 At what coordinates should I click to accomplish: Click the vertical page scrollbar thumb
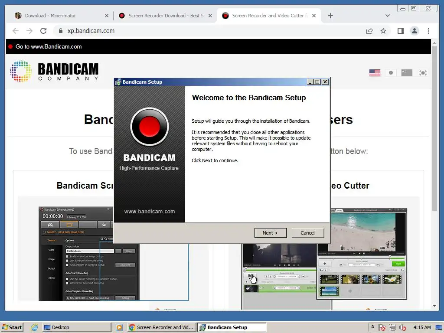(x=434, y=128)
